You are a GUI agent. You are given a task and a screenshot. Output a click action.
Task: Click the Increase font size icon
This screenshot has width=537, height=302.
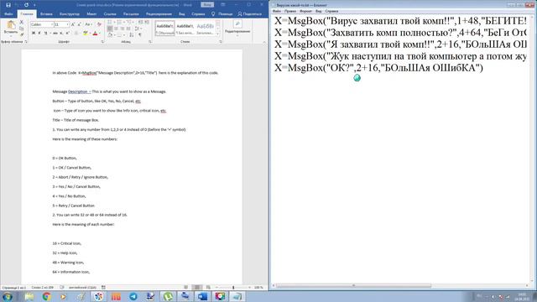[73, 24]
